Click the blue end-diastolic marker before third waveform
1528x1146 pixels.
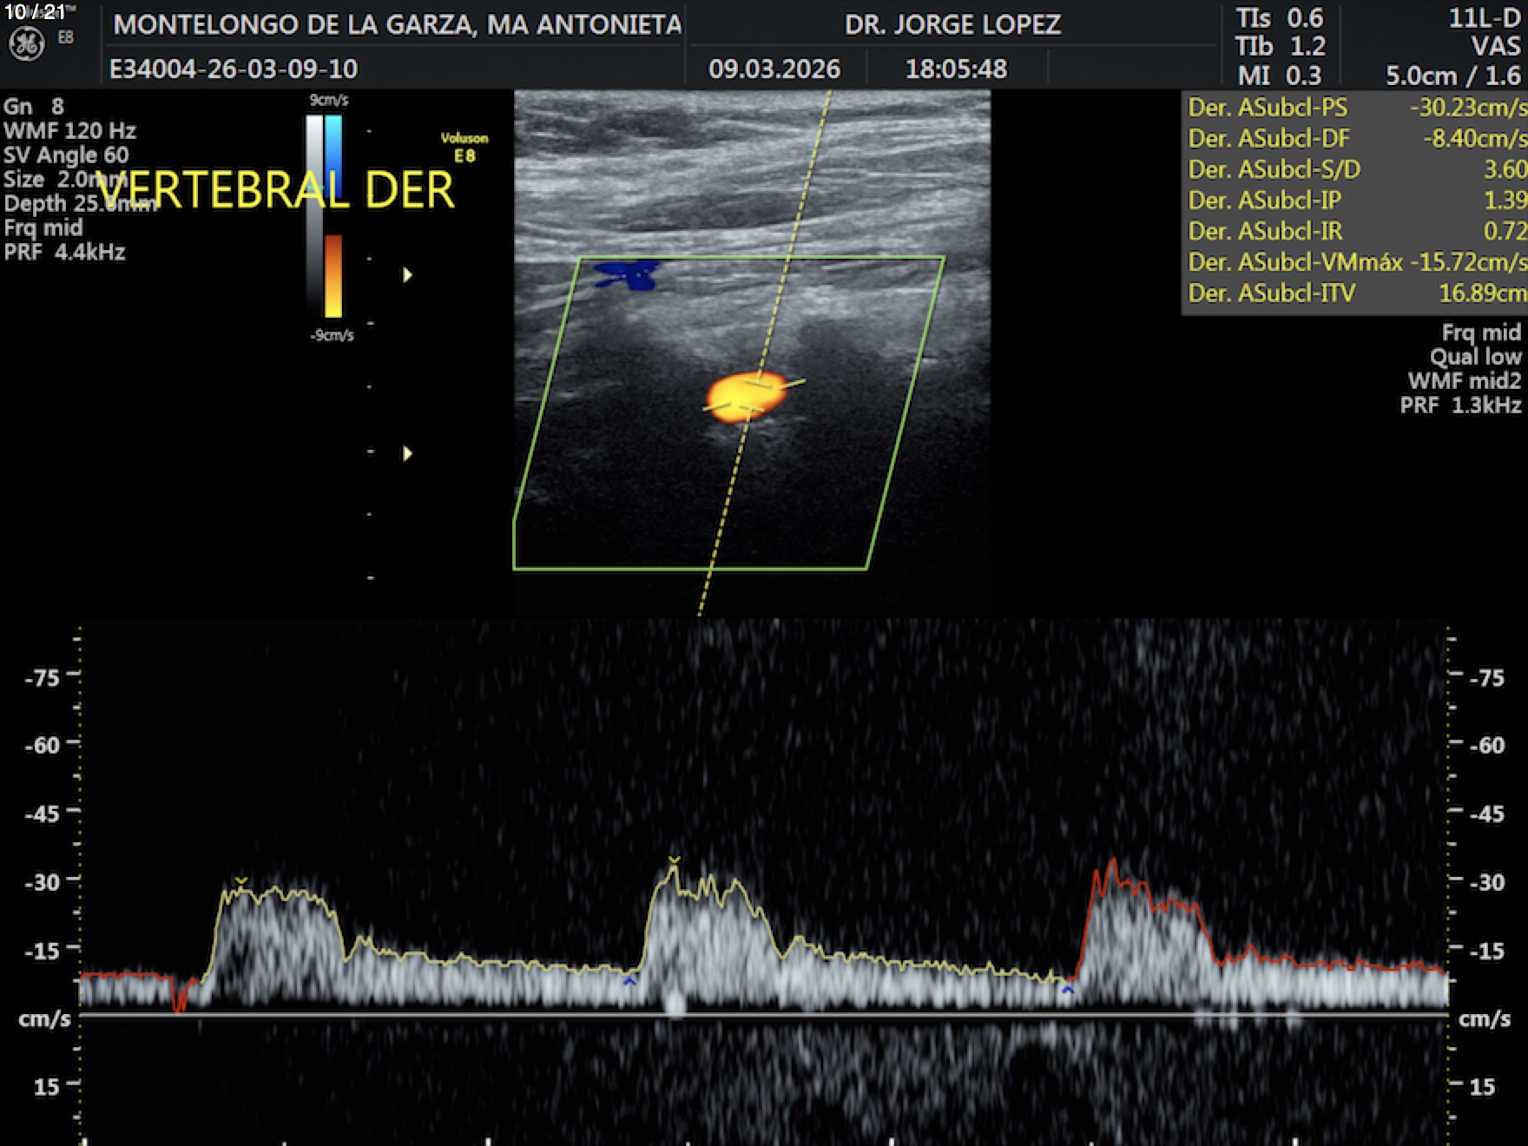click(1068, 989)
